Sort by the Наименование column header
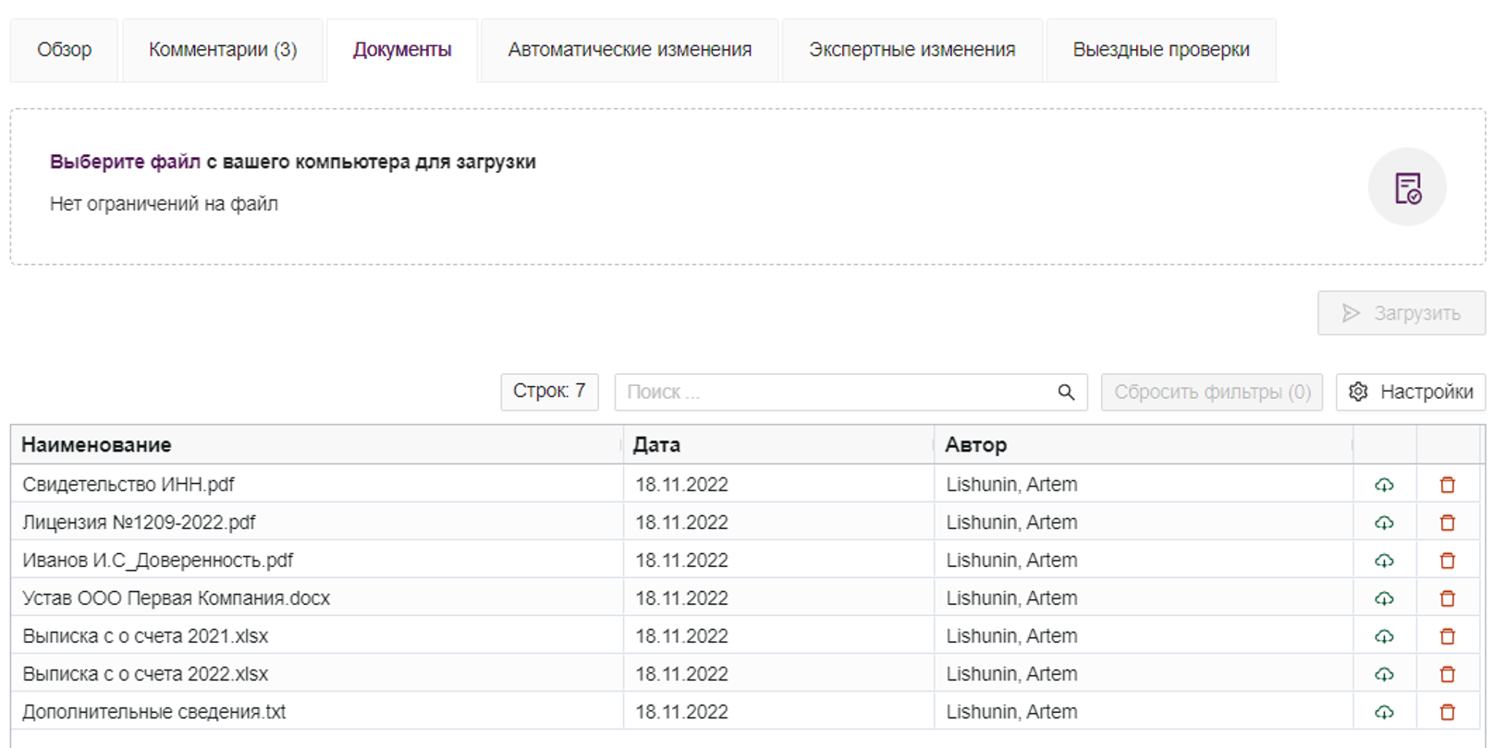The height and width of the screenshot is (748, 1506). point(97,445)
